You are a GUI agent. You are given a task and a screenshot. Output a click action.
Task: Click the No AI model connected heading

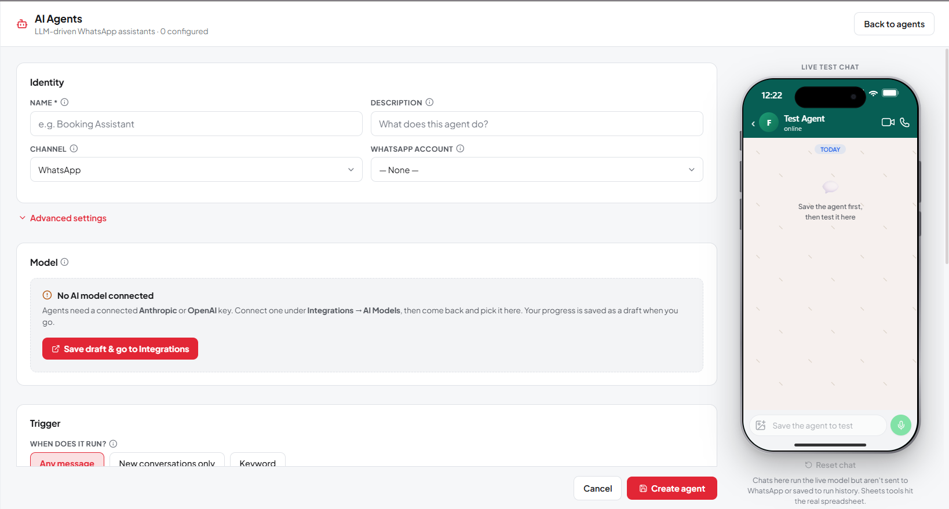pyautogui.click(x=105, y=296)
